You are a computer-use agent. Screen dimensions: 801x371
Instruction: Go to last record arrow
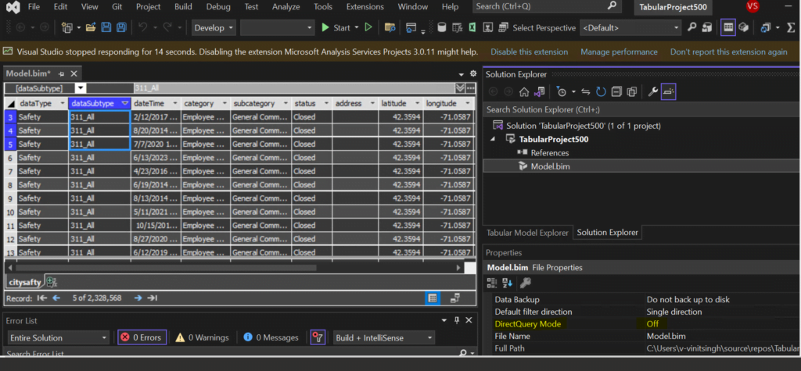[153, 298]
